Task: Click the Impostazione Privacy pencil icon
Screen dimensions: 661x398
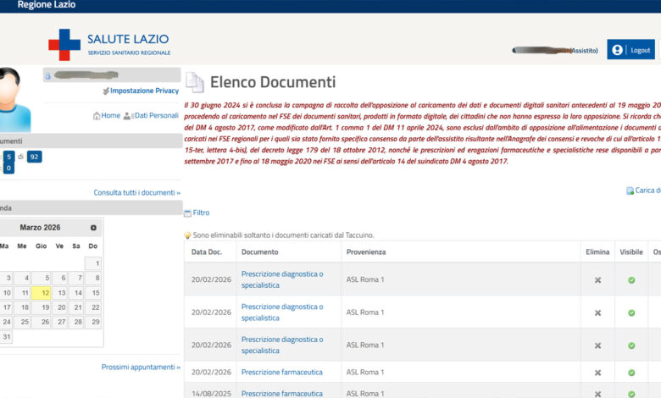Action: point(106,91)
